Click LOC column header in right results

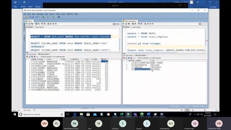click(157, 61)
